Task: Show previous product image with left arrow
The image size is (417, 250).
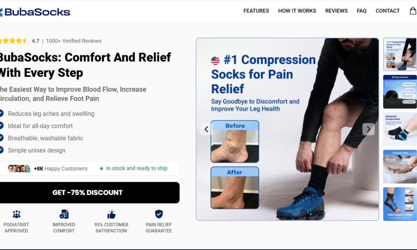Action: (x=206, y=129)
